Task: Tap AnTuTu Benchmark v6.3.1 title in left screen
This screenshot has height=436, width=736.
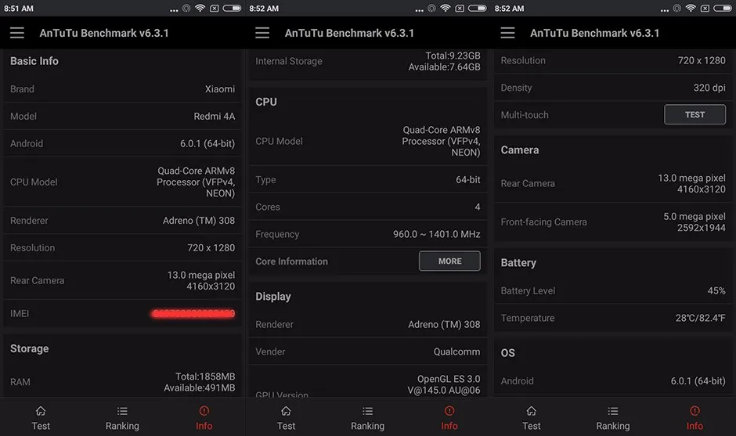Action: pyautogui.click(x=103, y=33)
